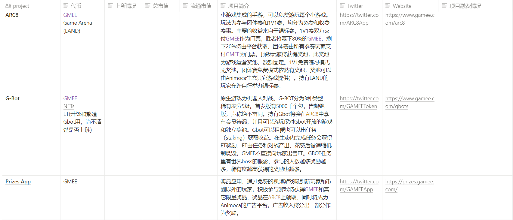513x220 pixels.
Task: Click the text icon beside 上所情况 header
Action: pyautogui.click(x=110, y=6)
